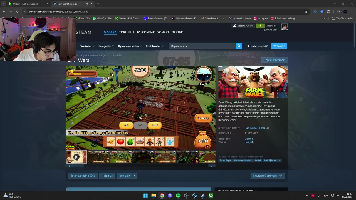Click the Farm Wars capsule header image
The height and width of the screenshot is (200, 356).
click(253, 82)
